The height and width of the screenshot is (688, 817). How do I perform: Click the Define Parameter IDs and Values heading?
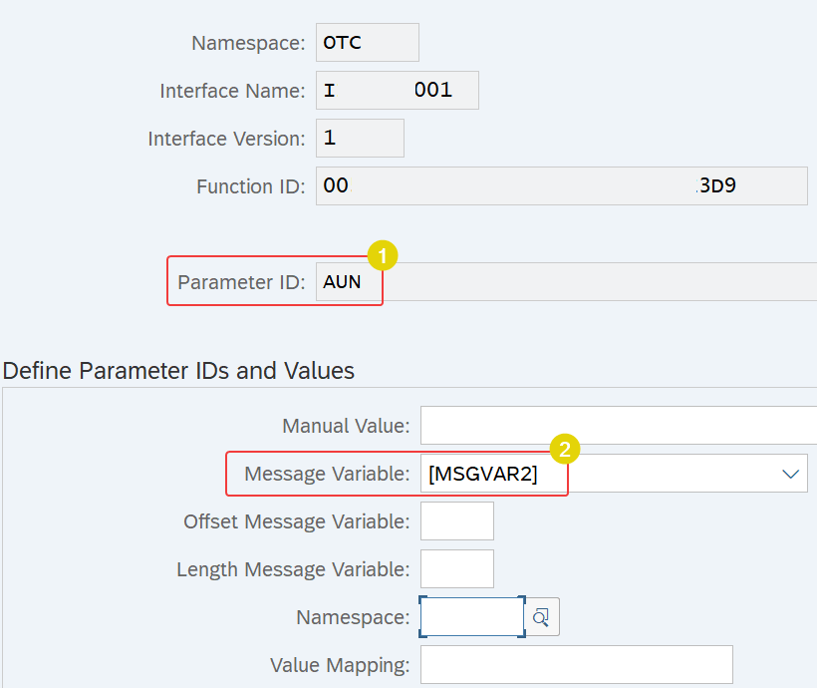coord(178,371)
